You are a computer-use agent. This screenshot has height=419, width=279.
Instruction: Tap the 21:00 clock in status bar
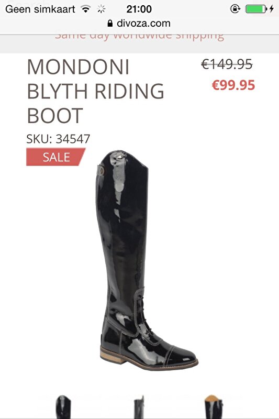[139, 9]
